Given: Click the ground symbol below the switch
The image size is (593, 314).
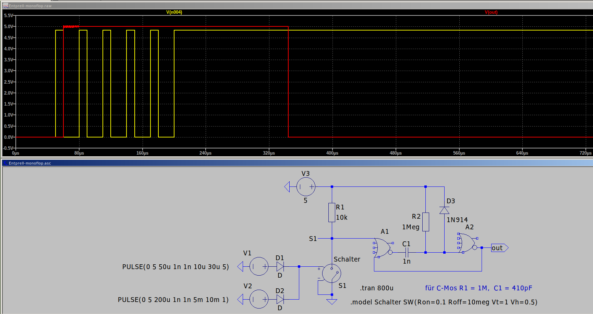Looking at the screenshot, I should coord(331,302).
